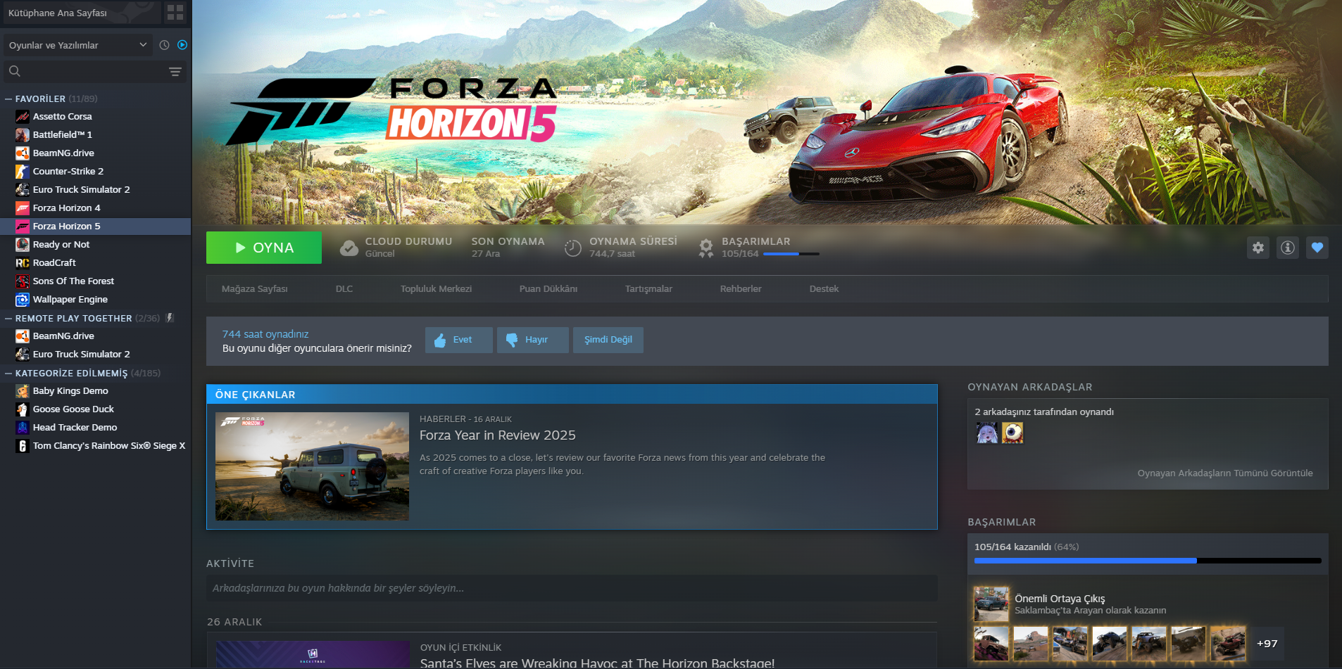Image resolution: width=1342 pixels, height=669 pixels.
Task: View second friend's avatar who played
Action: point(1012,433)
